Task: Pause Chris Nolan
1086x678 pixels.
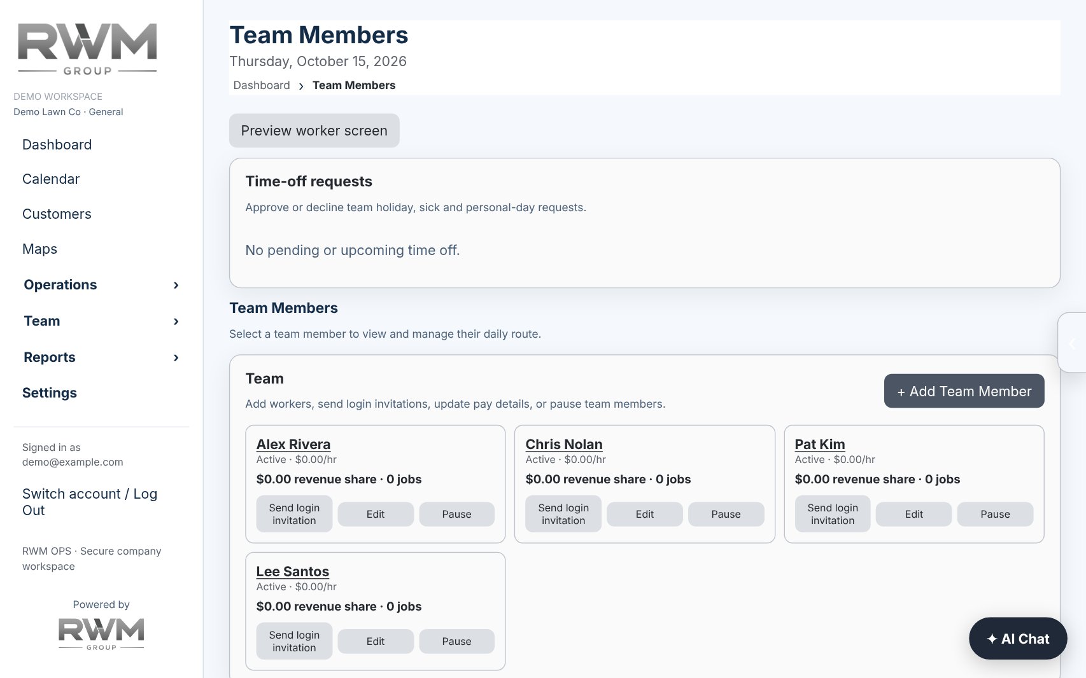Action: click(726, 514)
